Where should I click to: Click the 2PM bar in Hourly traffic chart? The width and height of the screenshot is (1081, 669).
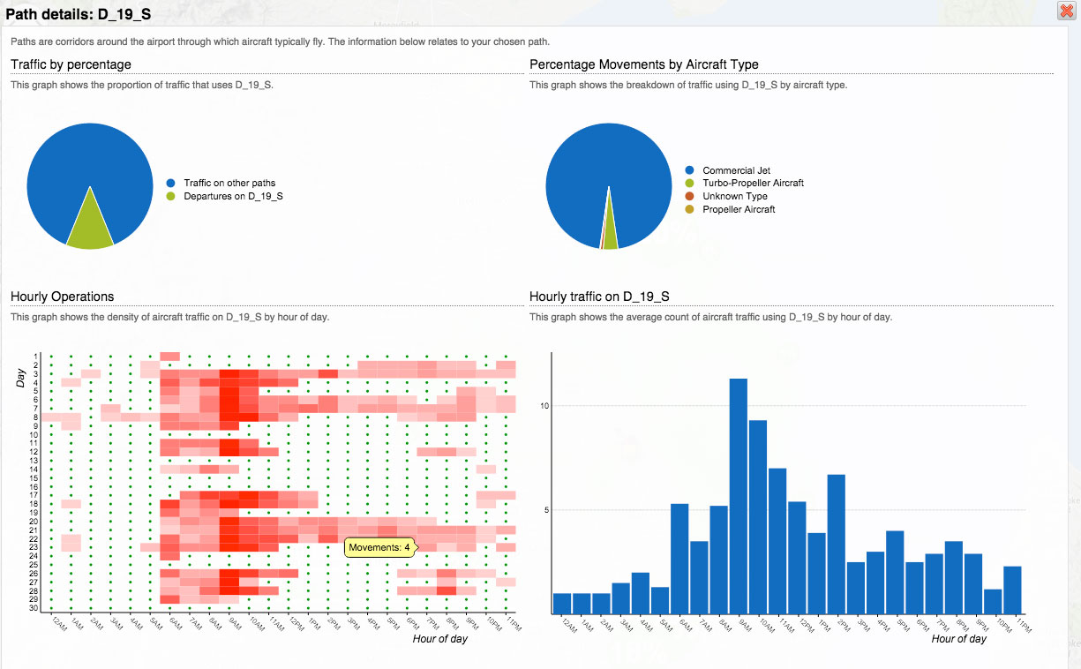pos(836,545)
